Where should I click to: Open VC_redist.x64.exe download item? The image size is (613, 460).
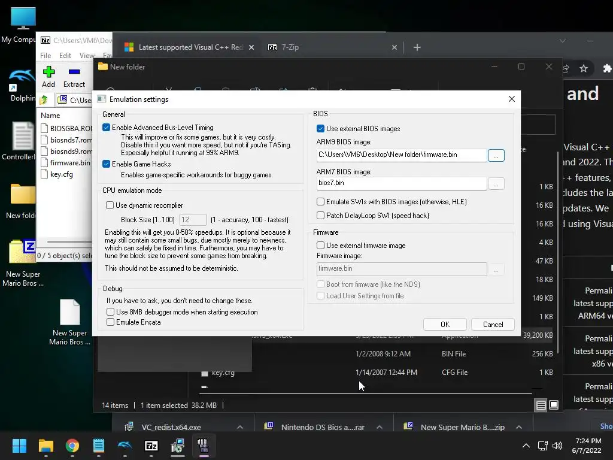pyautogui.click(x=171, y=427)
